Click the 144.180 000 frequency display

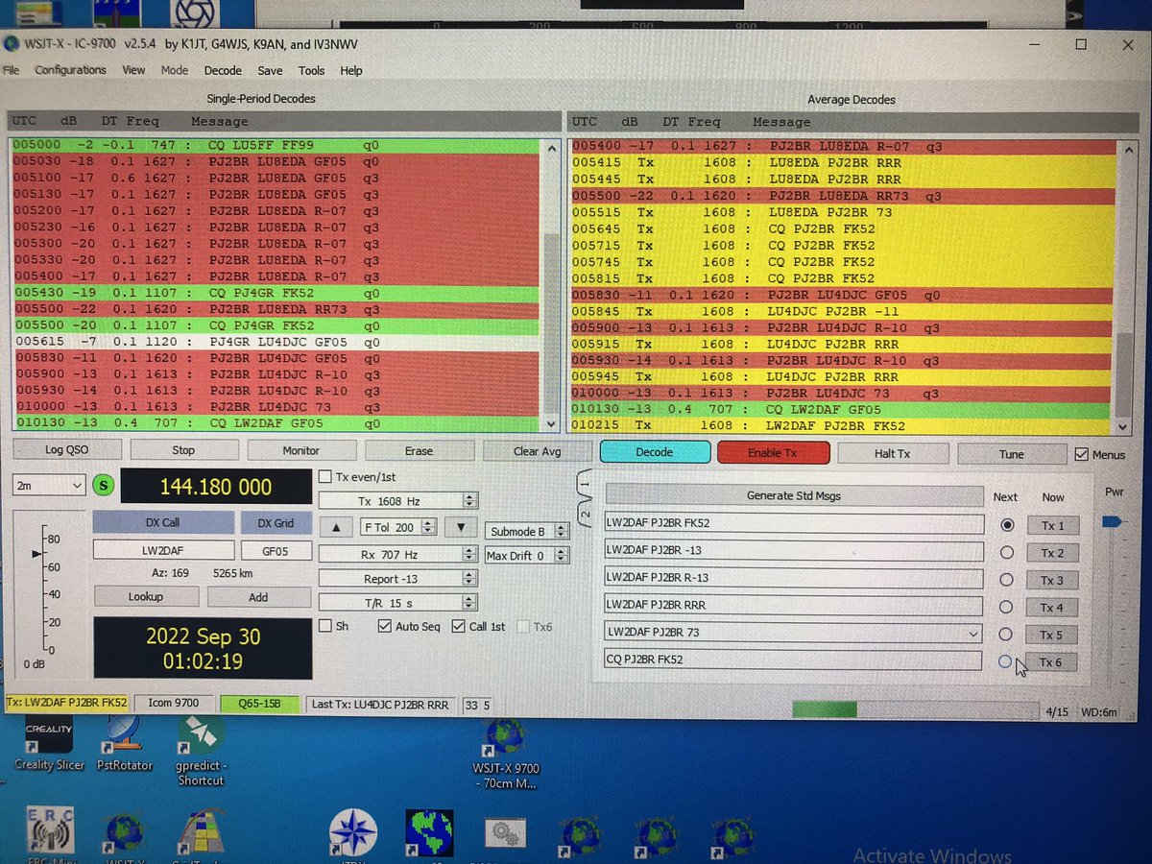216,487
